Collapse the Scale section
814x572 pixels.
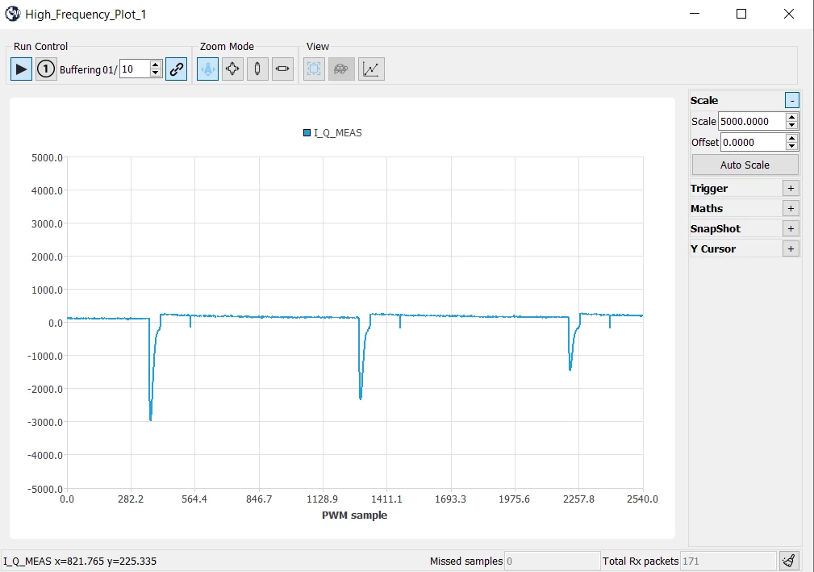(791, 100)
